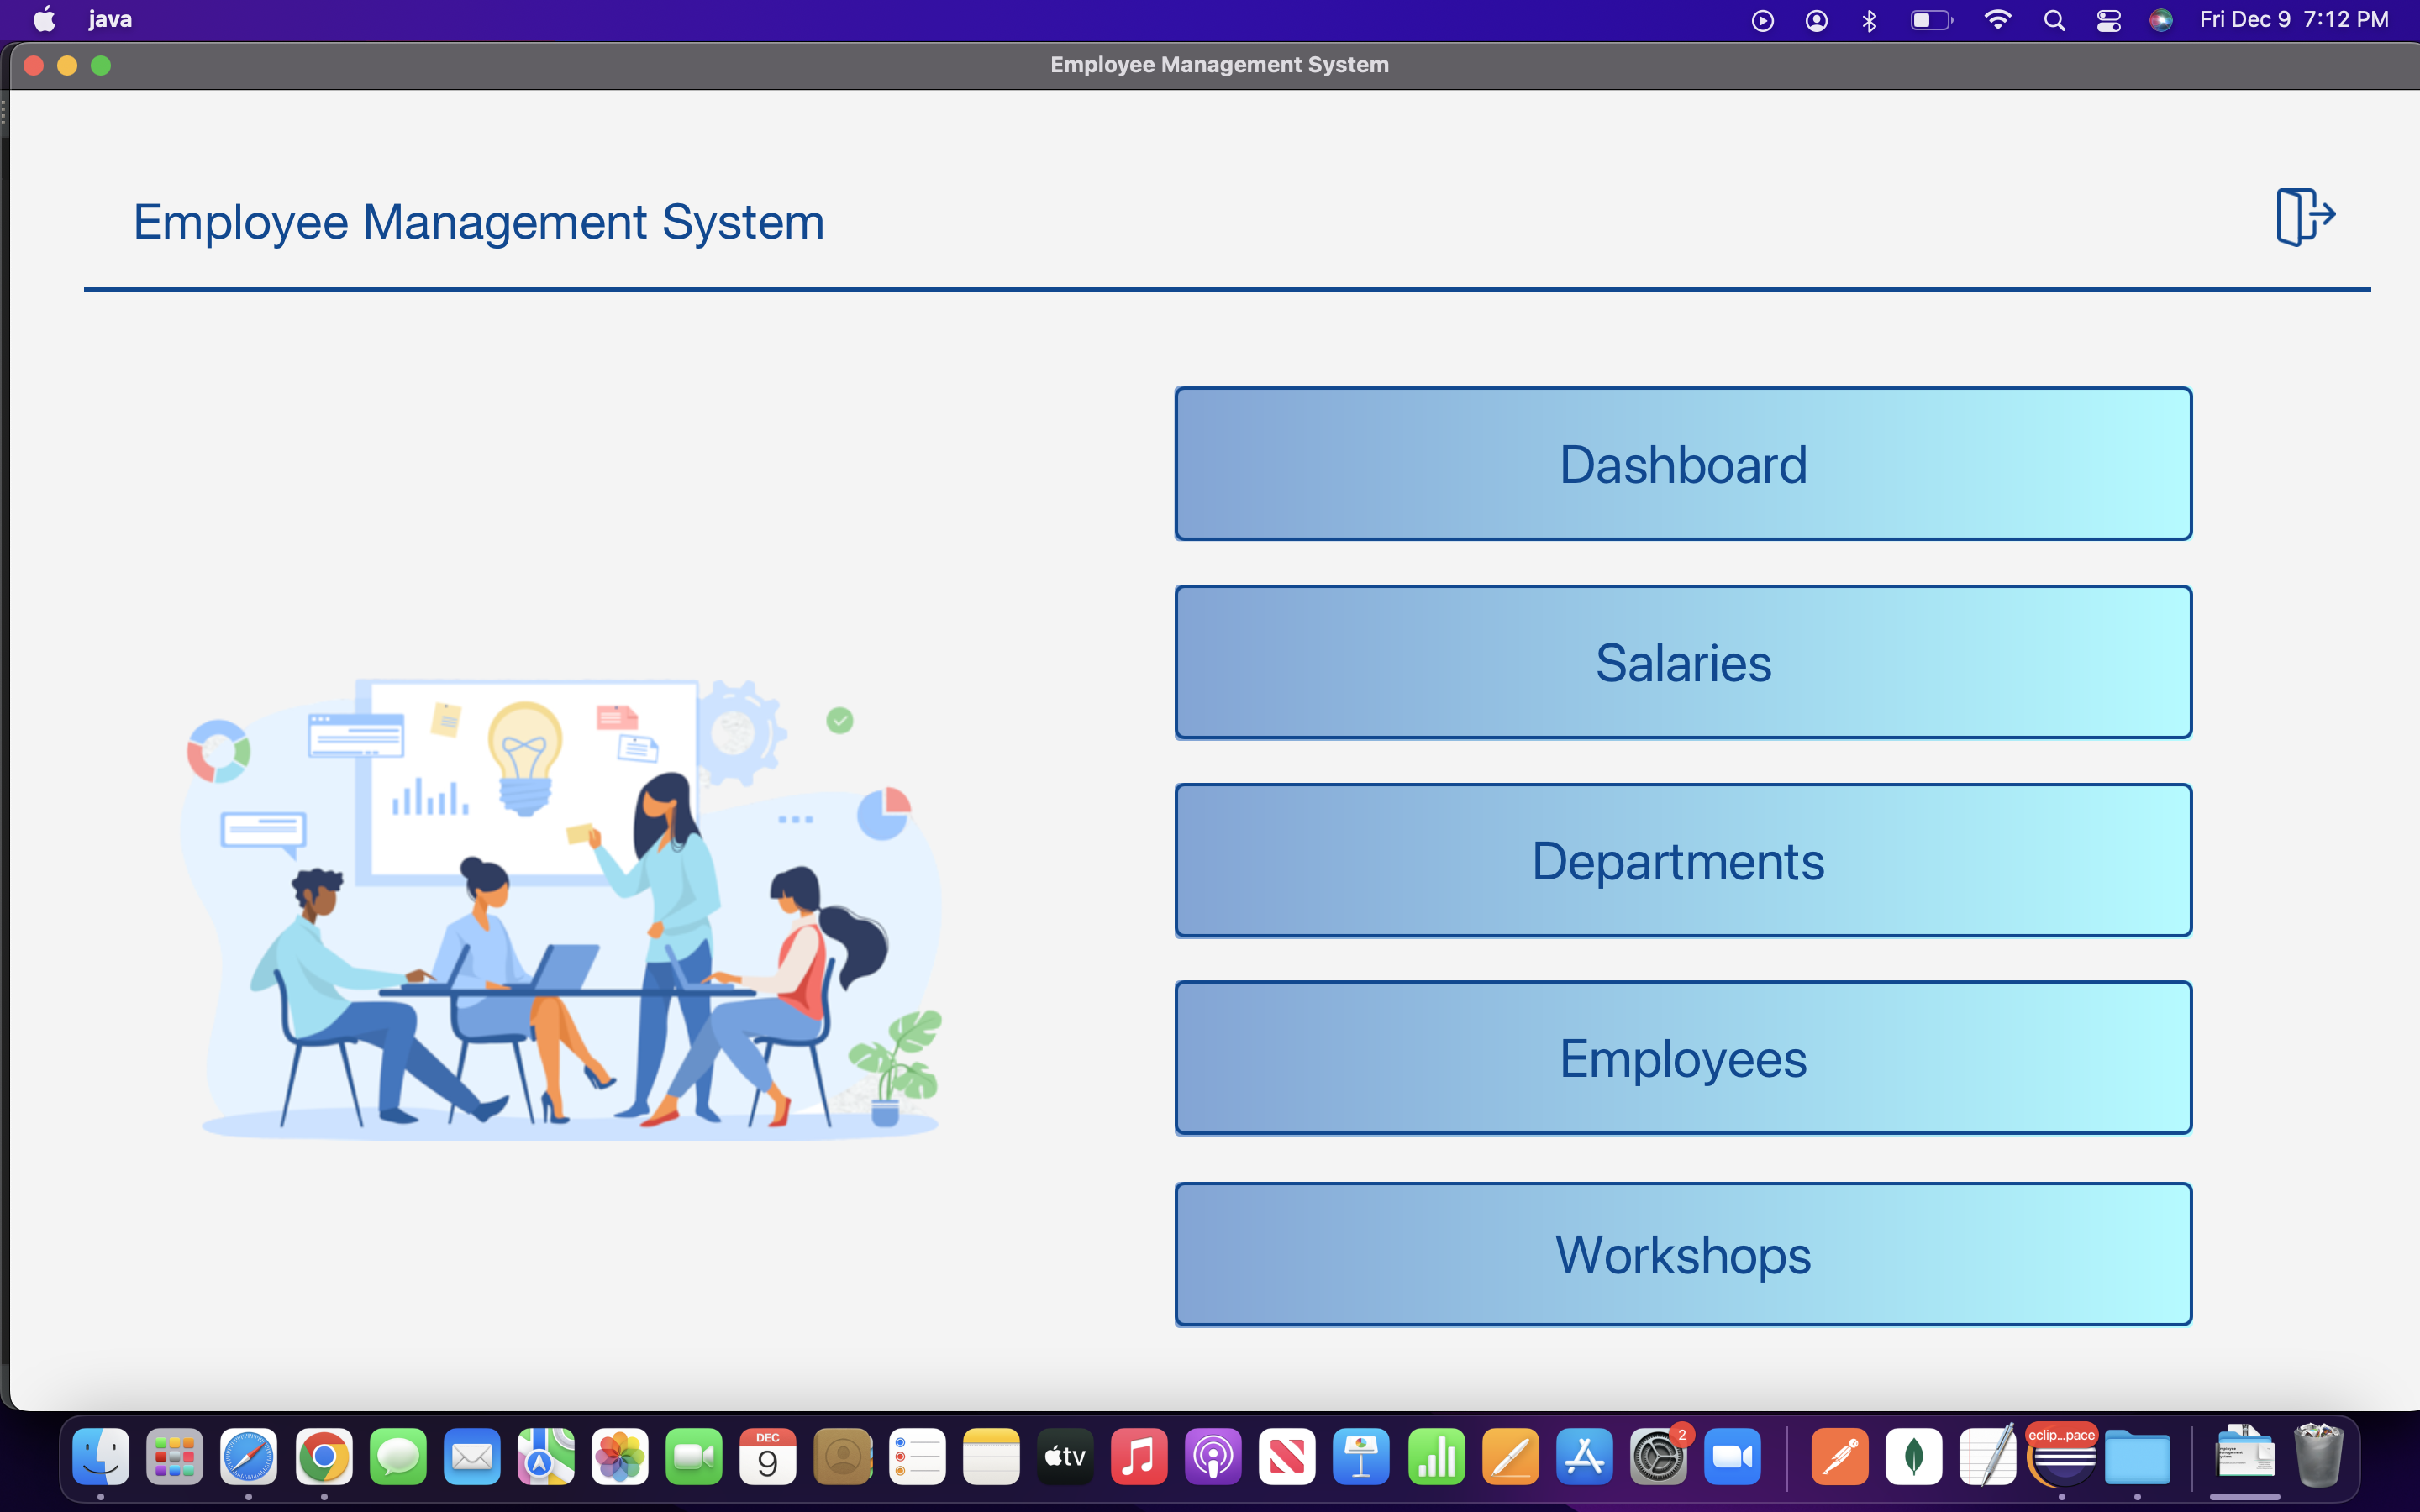Open the App Store
Viewport: 2420px width, 1512px height.
tap(1585, 1456)
